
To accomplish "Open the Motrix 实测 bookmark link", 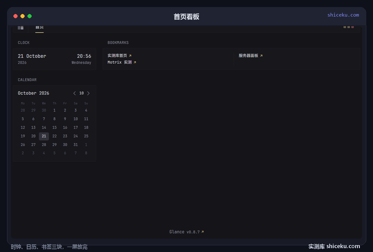I will pos(120,62).
